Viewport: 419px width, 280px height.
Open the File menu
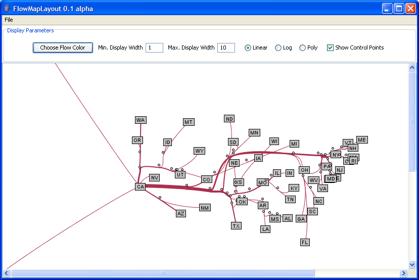(9, 20)
